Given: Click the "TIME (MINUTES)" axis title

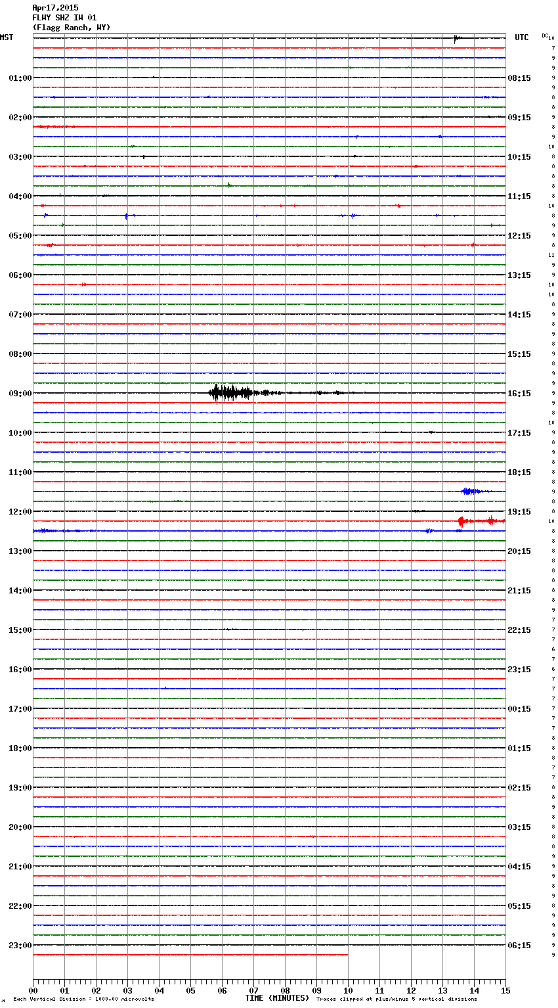Looking at the screenshot, I should [277, 998].
